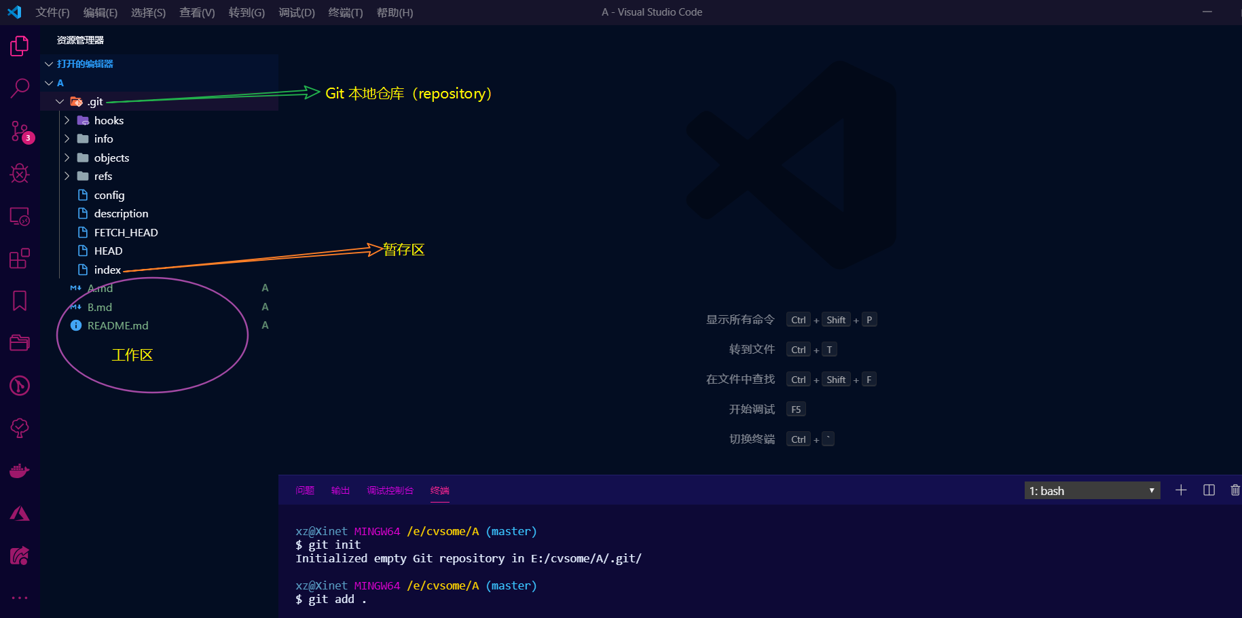
Task: Split the terminal panel
Action: 1209,490
